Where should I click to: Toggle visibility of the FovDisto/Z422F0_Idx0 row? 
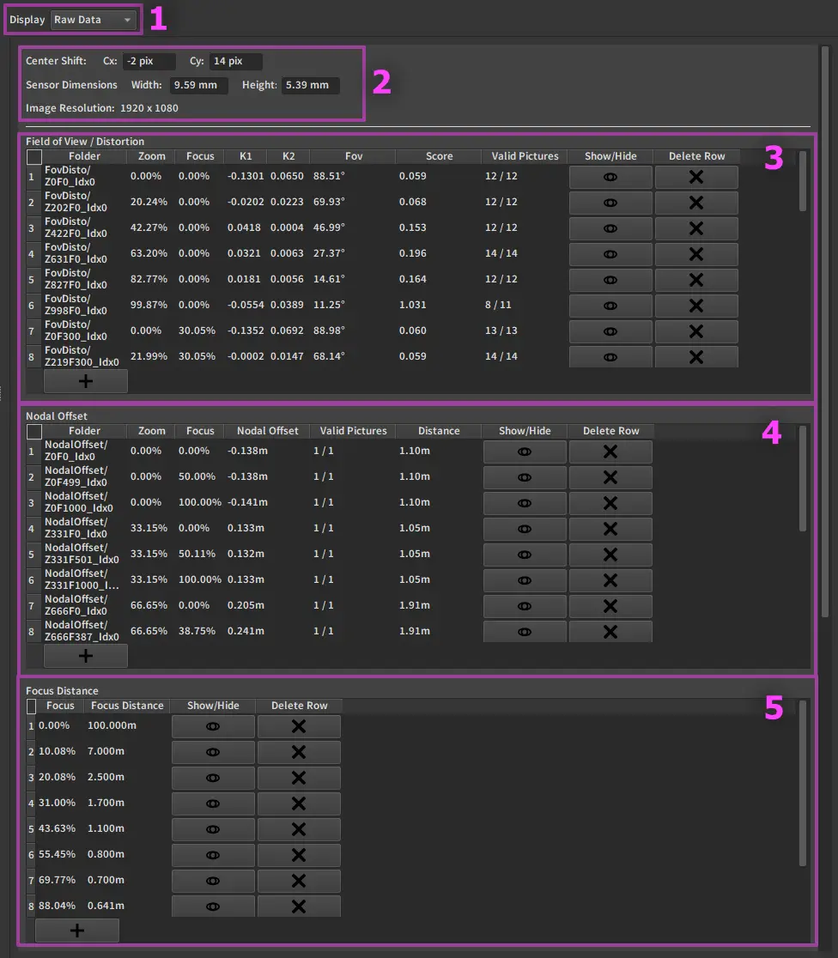(x=610, y=228)
